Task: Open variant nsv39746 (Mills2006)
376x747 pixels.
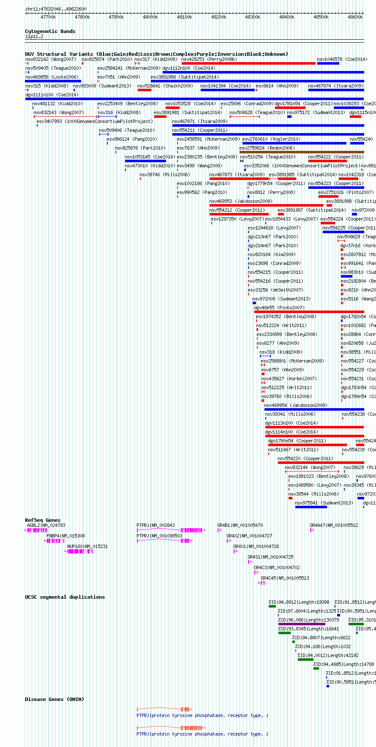Action: (165, 174)
